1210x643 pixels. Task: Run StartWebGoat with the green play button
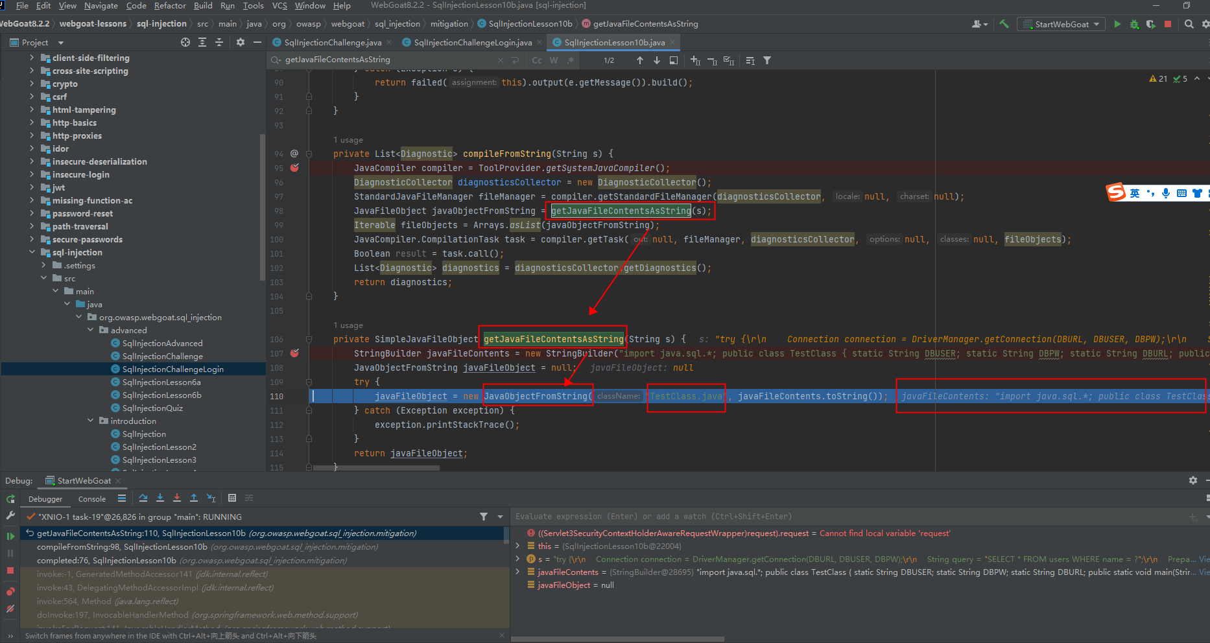pyautogui.click(x=1117, y=24)
